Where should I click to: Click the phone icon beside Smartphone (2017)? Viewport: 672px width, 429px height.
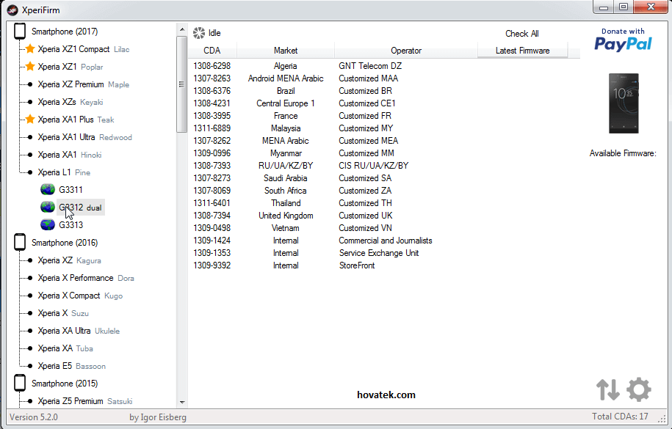pyautogui.click(x=20, y=32)
